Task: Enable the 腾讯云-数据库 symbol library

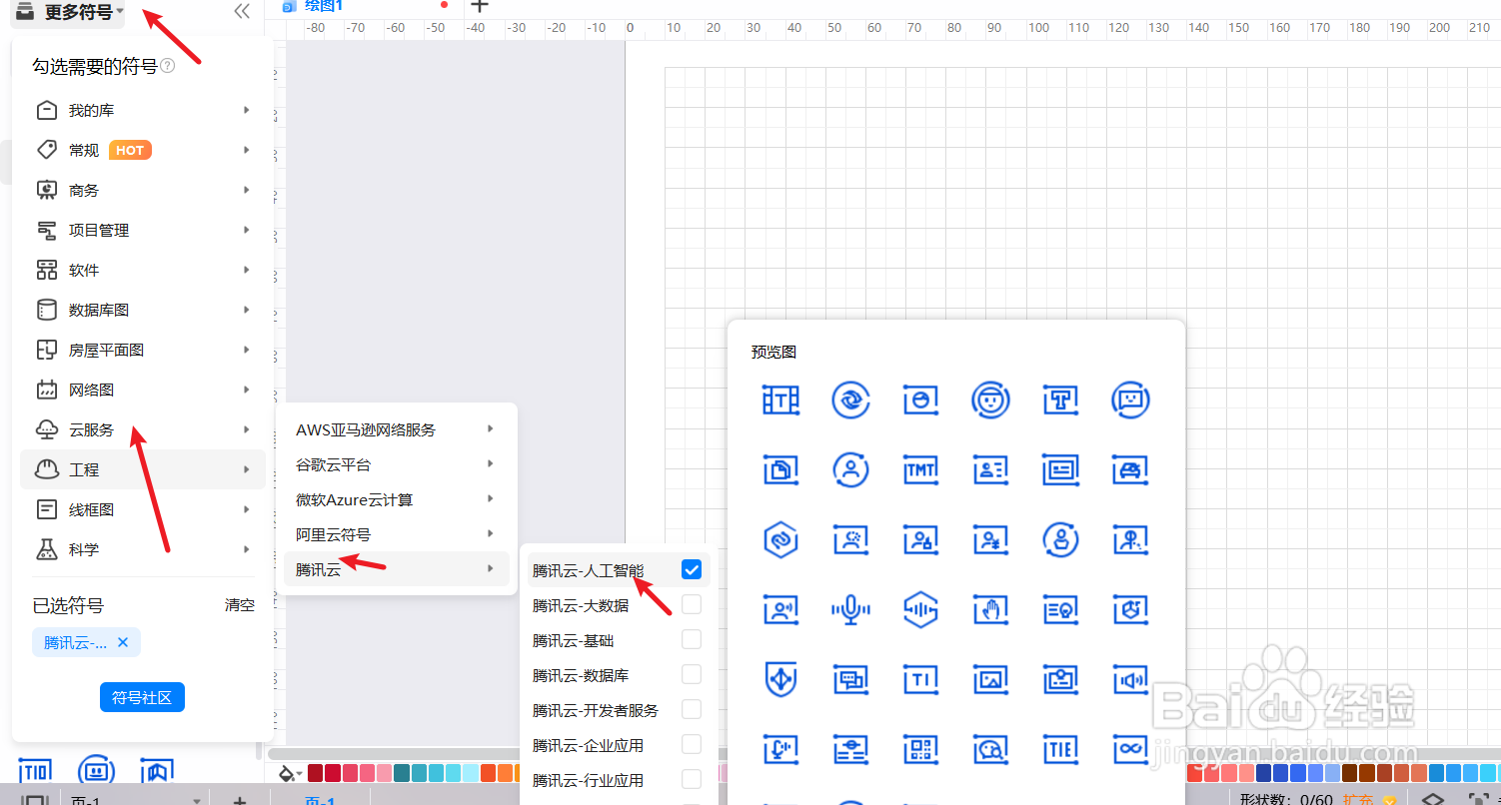Action: tap(691, 674)
